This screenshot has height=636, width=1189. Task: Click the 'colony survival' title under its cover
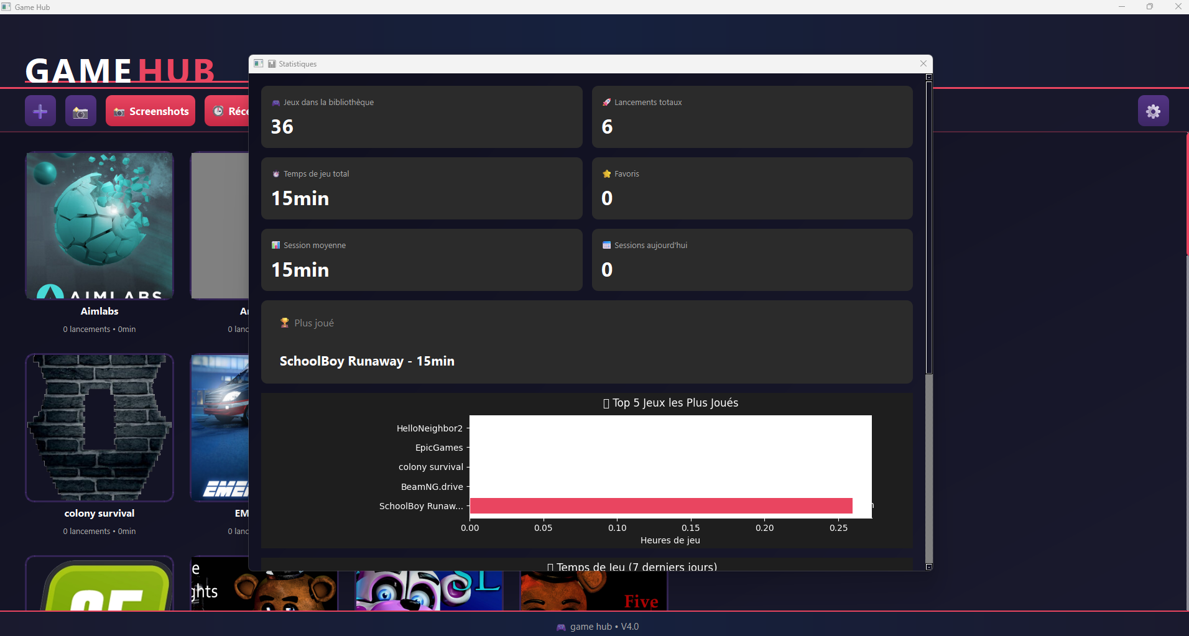click(x=99, y=514)
